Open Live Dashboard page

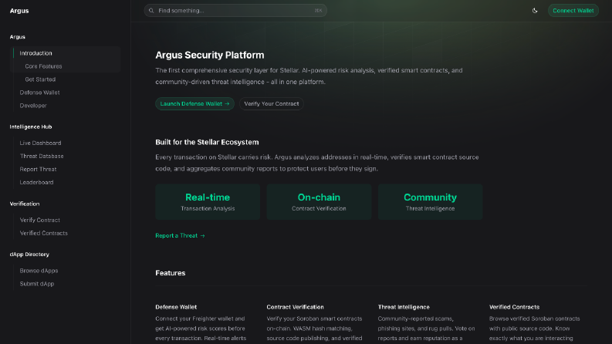[x=41, y=143]
